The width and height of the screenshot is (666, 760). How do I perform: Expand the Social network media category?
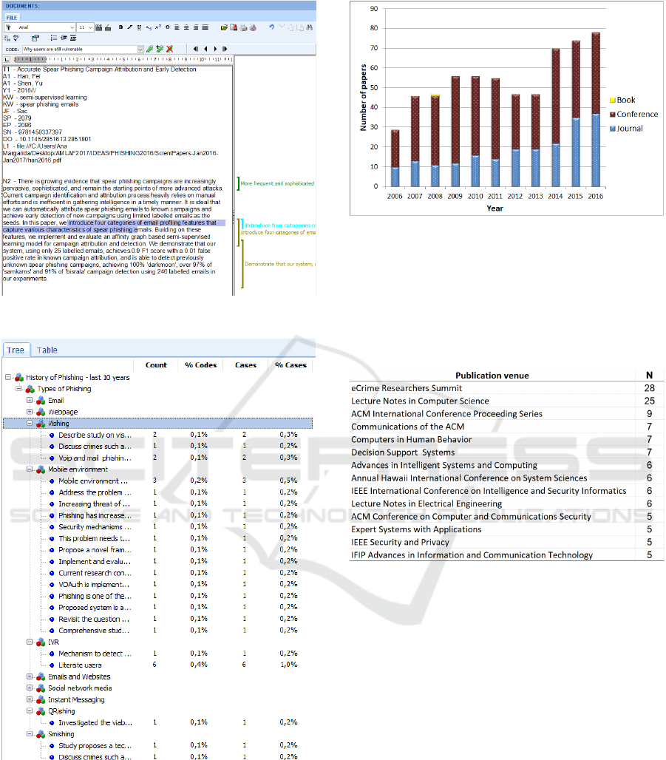coord(30,688)
